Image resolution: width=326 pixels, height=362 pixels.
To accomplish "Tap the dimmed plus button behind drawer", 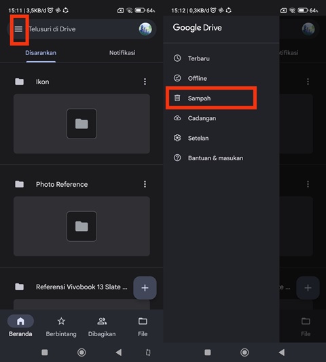I will 308,288.
